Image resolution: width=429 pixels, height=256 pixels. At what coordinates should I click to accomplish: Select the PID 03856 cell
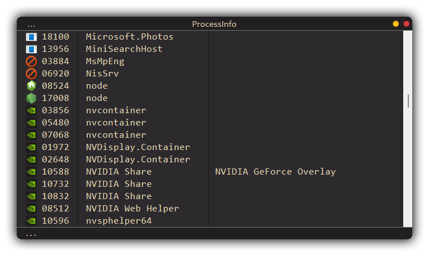coord(55,110)
